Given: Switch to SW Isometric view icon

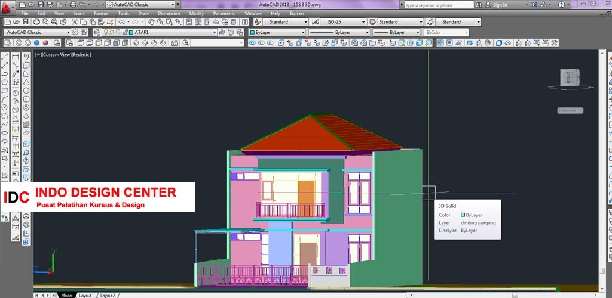Looking at the screenshot, I should (x=136, y=43).
